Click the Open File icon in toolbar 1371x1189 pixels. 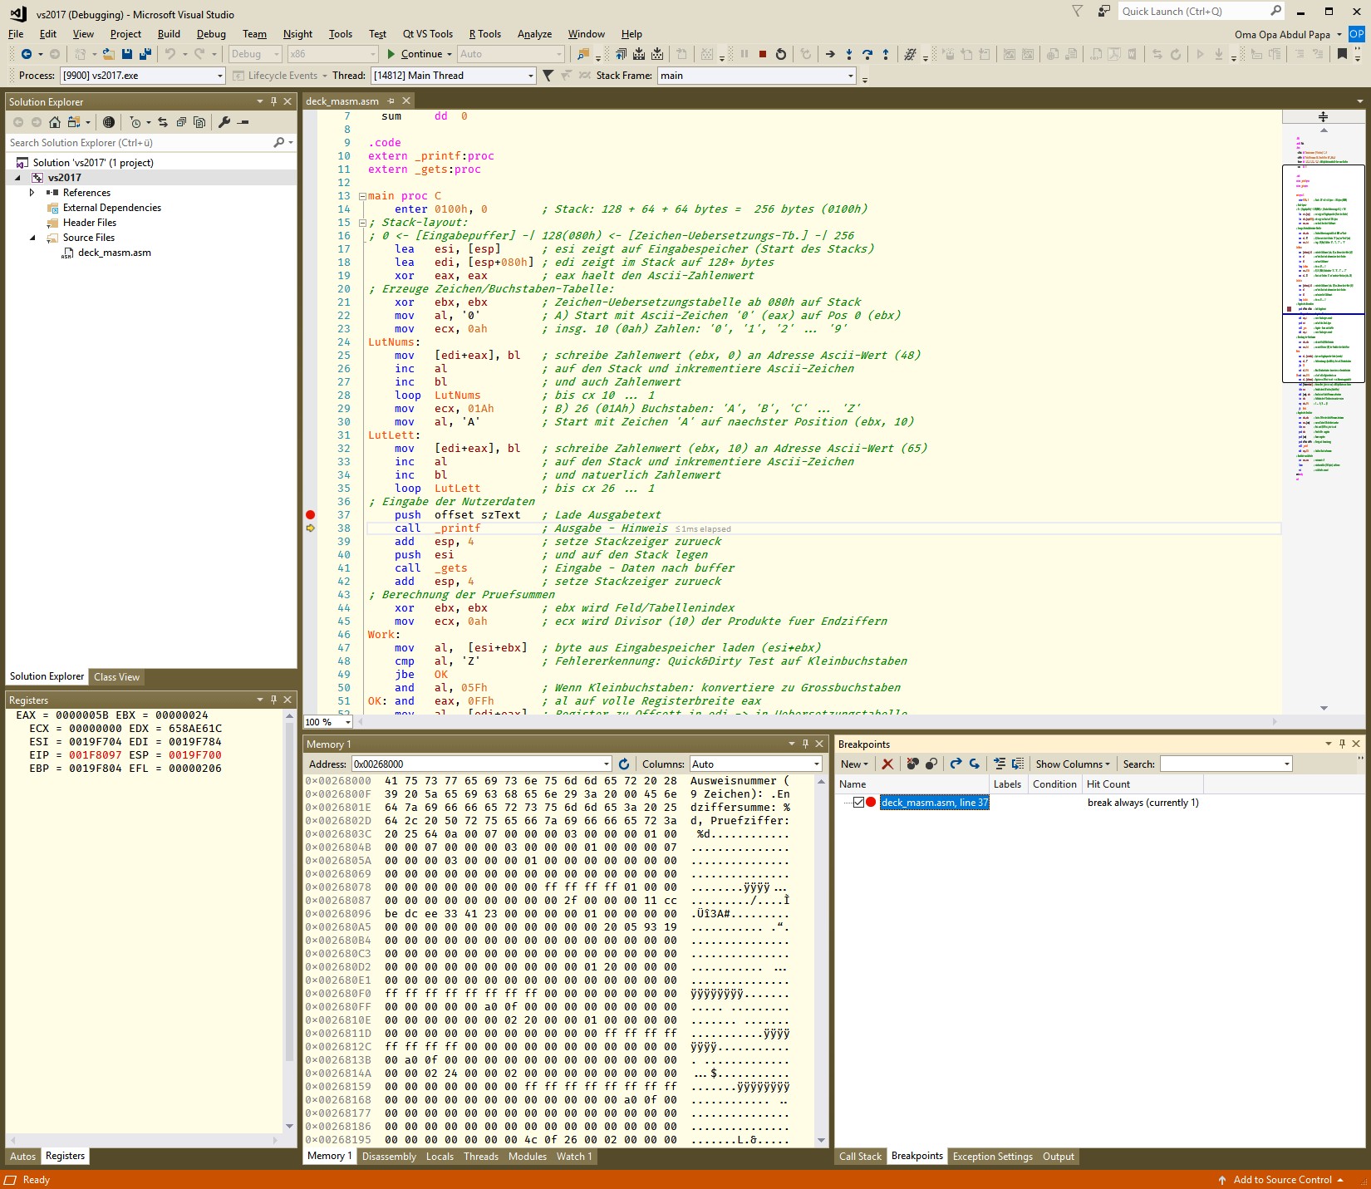pyautogui.click(x=108, y=54)
